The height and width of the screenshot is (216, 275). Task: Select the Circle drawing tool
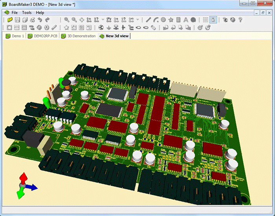pyautogui.click(x=163, y=20)
